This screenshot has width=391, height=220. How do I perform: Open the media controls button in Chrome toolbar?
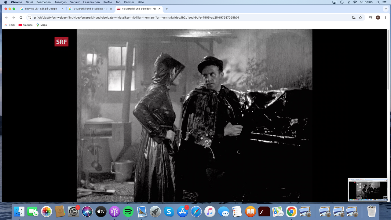click(371, 17)
